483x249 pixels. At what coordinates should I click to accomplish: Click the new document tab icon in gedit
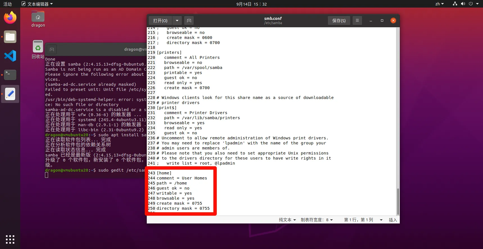point(189,21)
